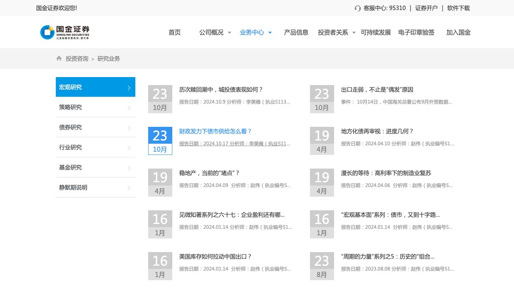Select 行业研究 in the sidebar

click(71, 147)
